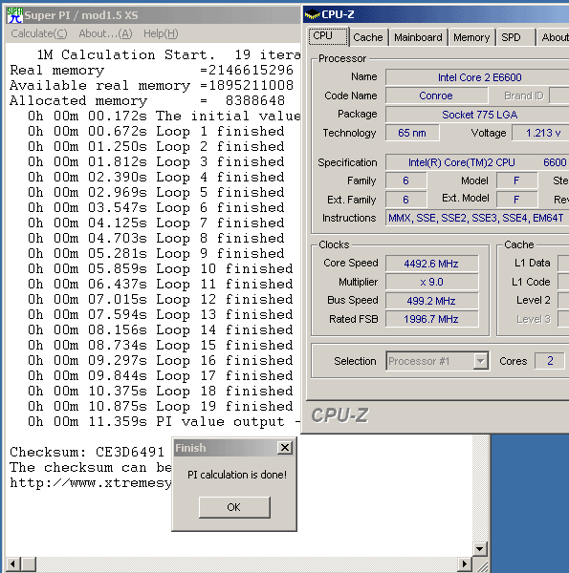Click the Ext. Model value field 'F'
Screen dimensions: 569x573
[x=516, y=200]
